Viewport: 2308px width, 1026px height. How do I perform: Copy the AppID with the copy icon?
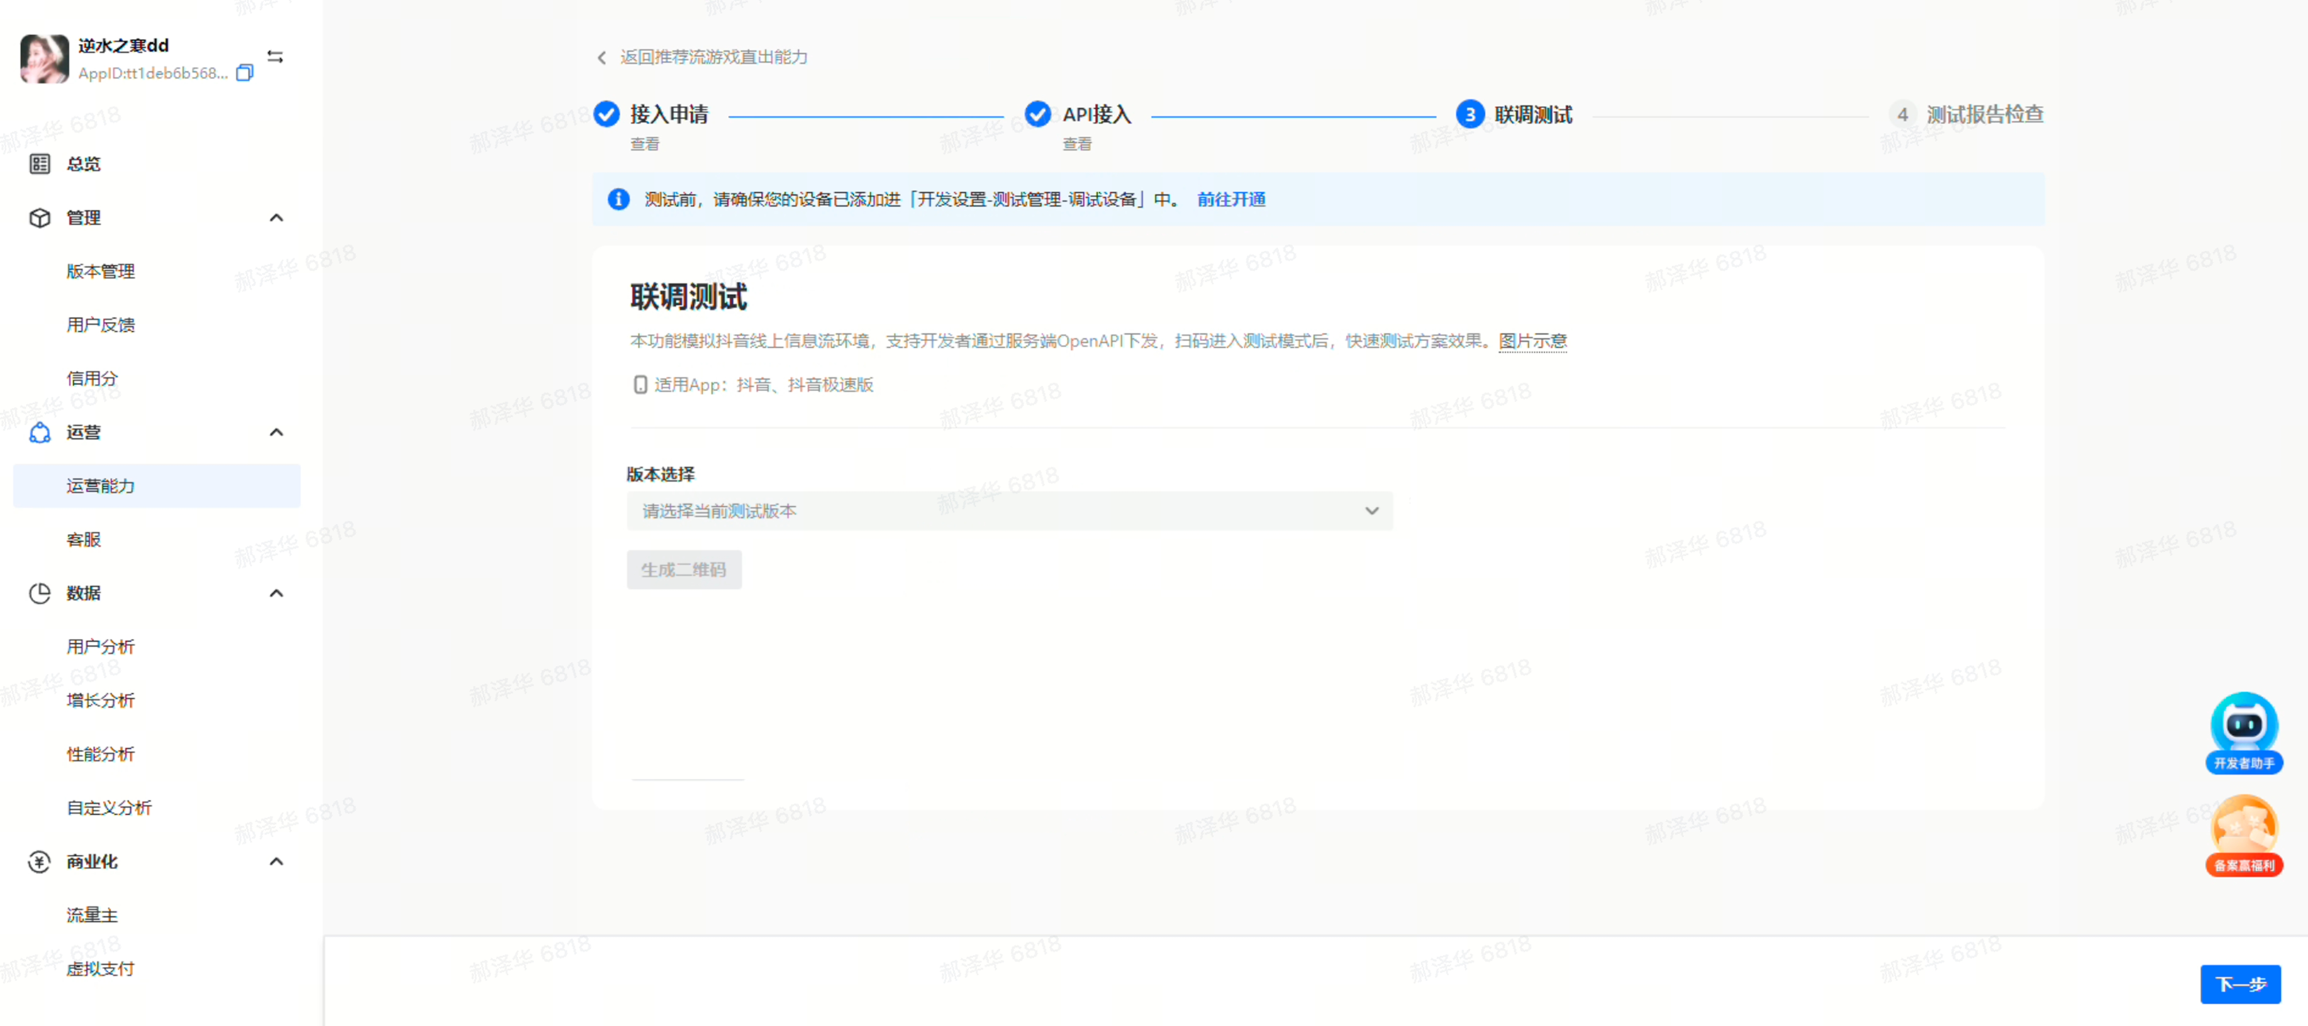click(245, 73)
